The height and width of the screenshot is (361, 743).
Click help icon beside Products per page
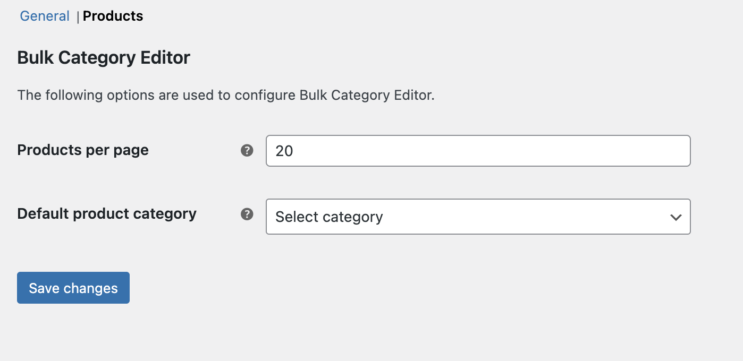pyautogui.click(x=247, y=151)
